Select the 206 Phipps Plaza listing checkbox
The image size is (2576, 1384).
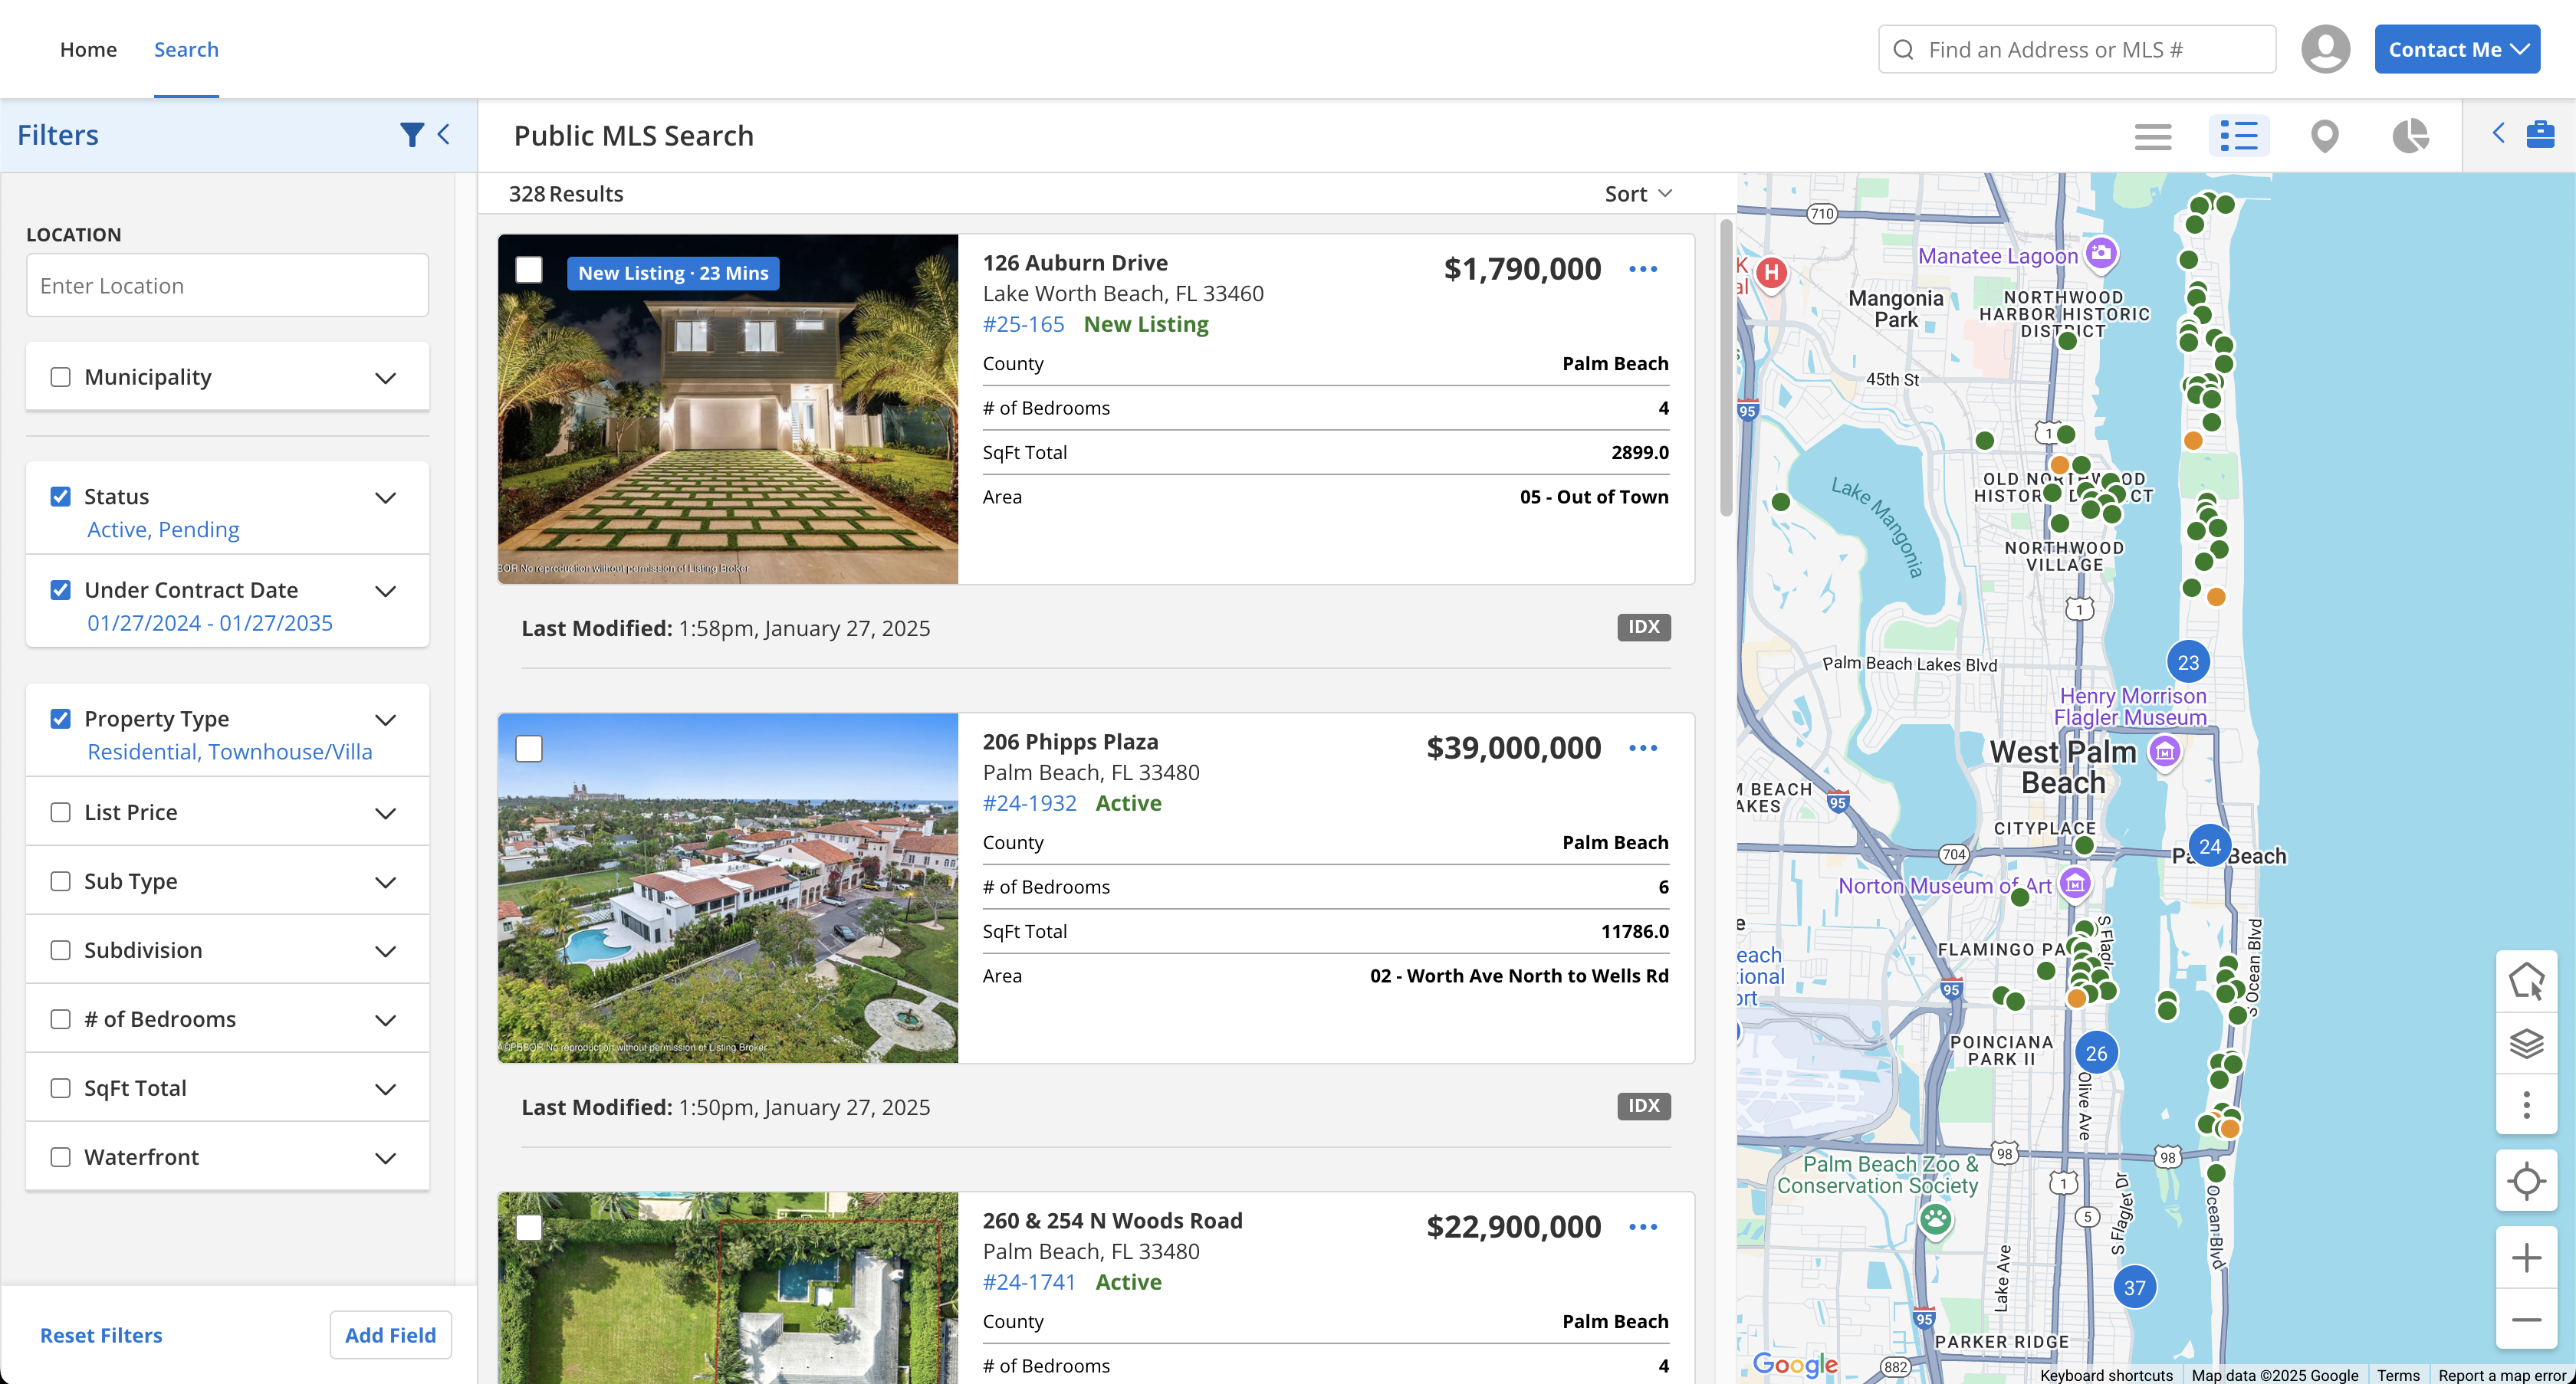click(529, 749)
